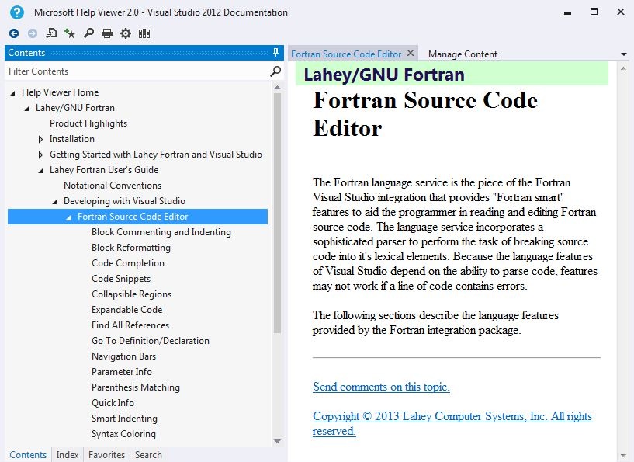Add topic to Favorites with star icon
This screenshot has width=634, height=462.
(x=70, y=33)
